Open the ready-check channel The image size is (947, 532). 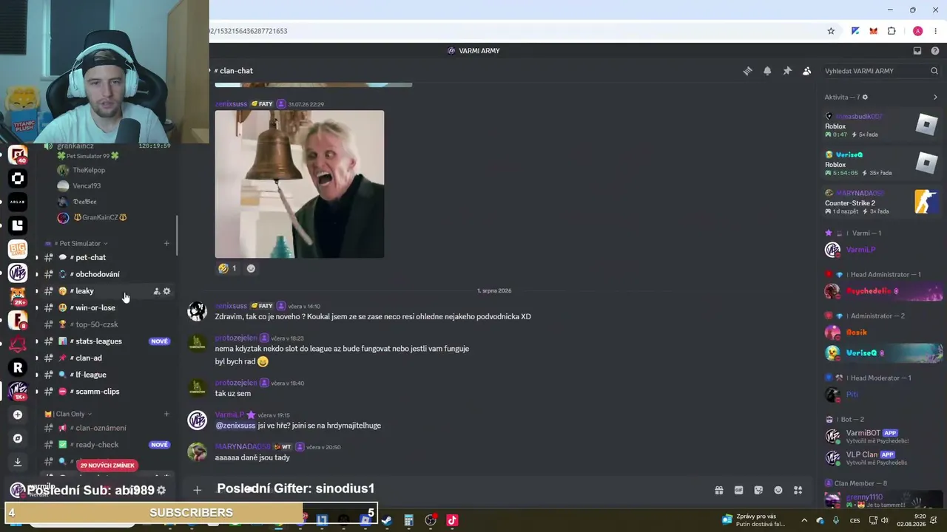point(108,445)
